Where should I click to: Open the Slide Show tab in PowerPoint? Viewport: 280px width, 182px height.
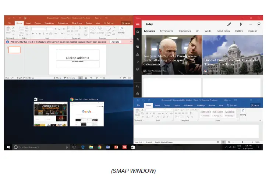pyautogui.click(x=77, y=23)
